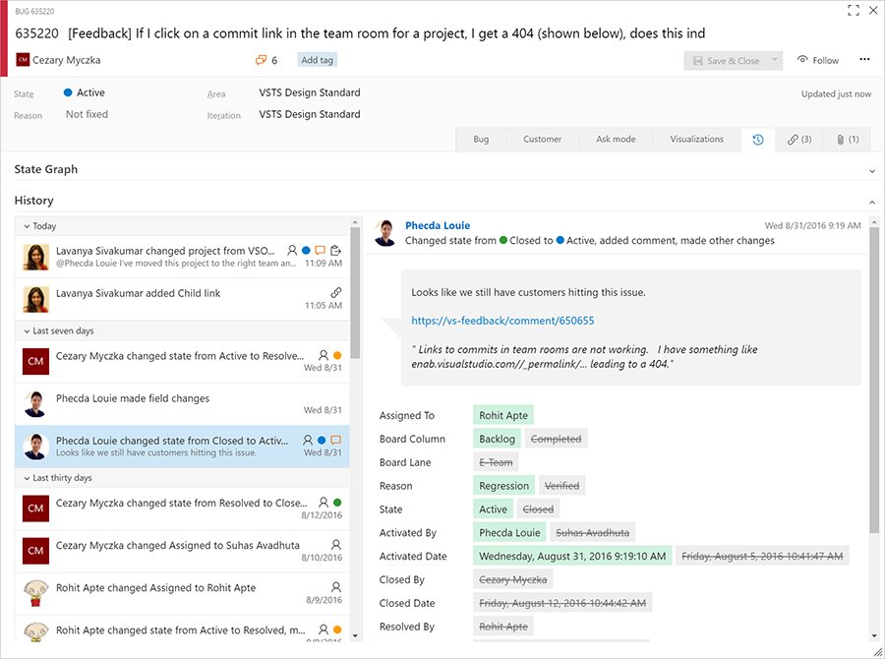Switch to the History tab icon
885x659 pixels.
pyautogui.click(x=757, y=140)
